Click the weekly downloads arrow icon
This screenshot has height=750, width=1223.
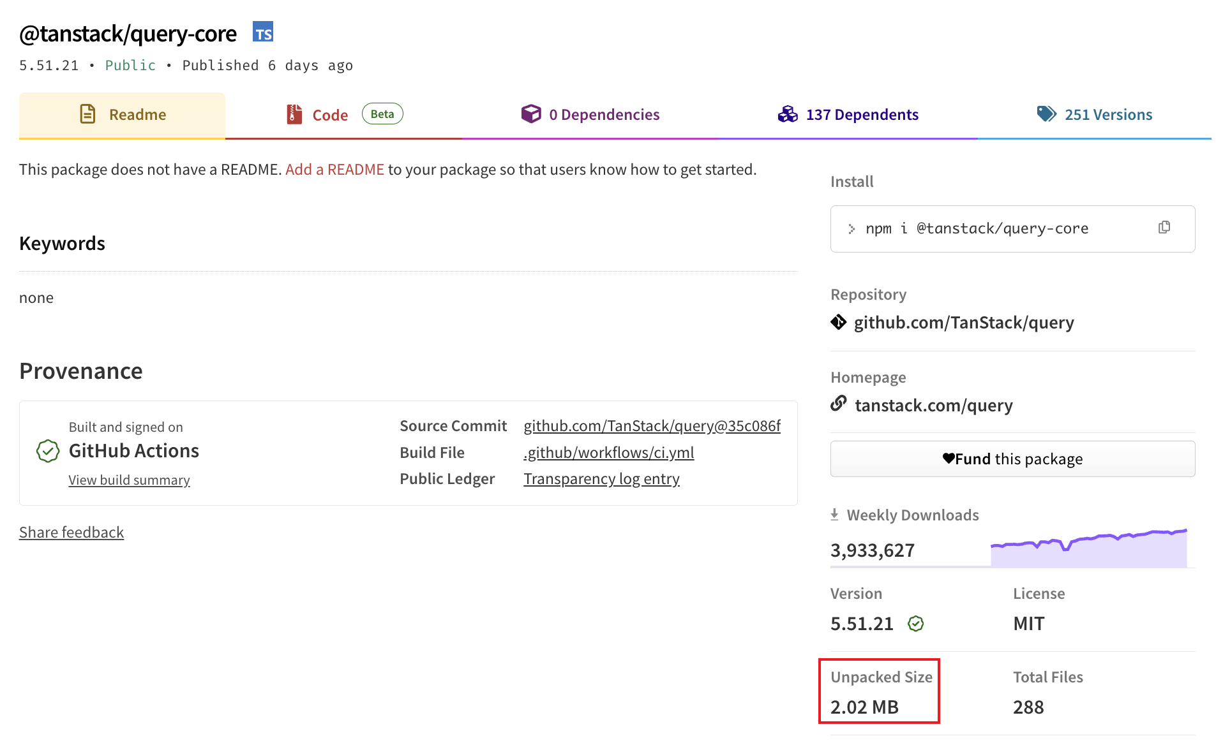[834, 515]
